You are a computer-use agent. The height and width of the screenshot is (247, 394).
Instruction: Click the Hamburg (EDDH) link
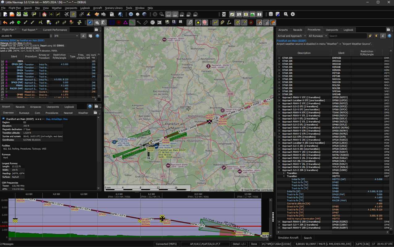click(x=8, y=40)
